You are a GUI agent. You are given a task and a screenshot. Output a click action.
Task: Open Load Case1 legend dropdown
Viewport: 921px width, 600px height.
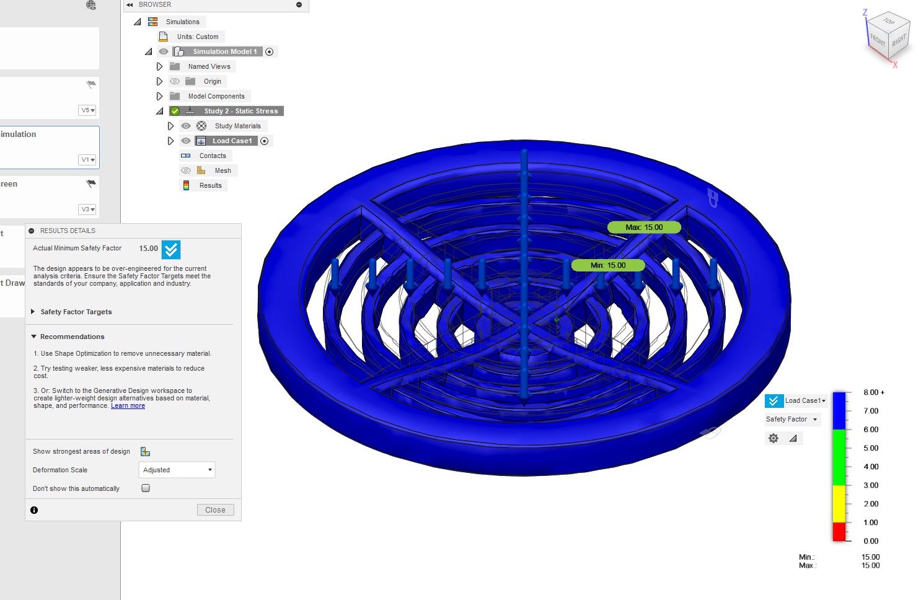tap(806, 401)
